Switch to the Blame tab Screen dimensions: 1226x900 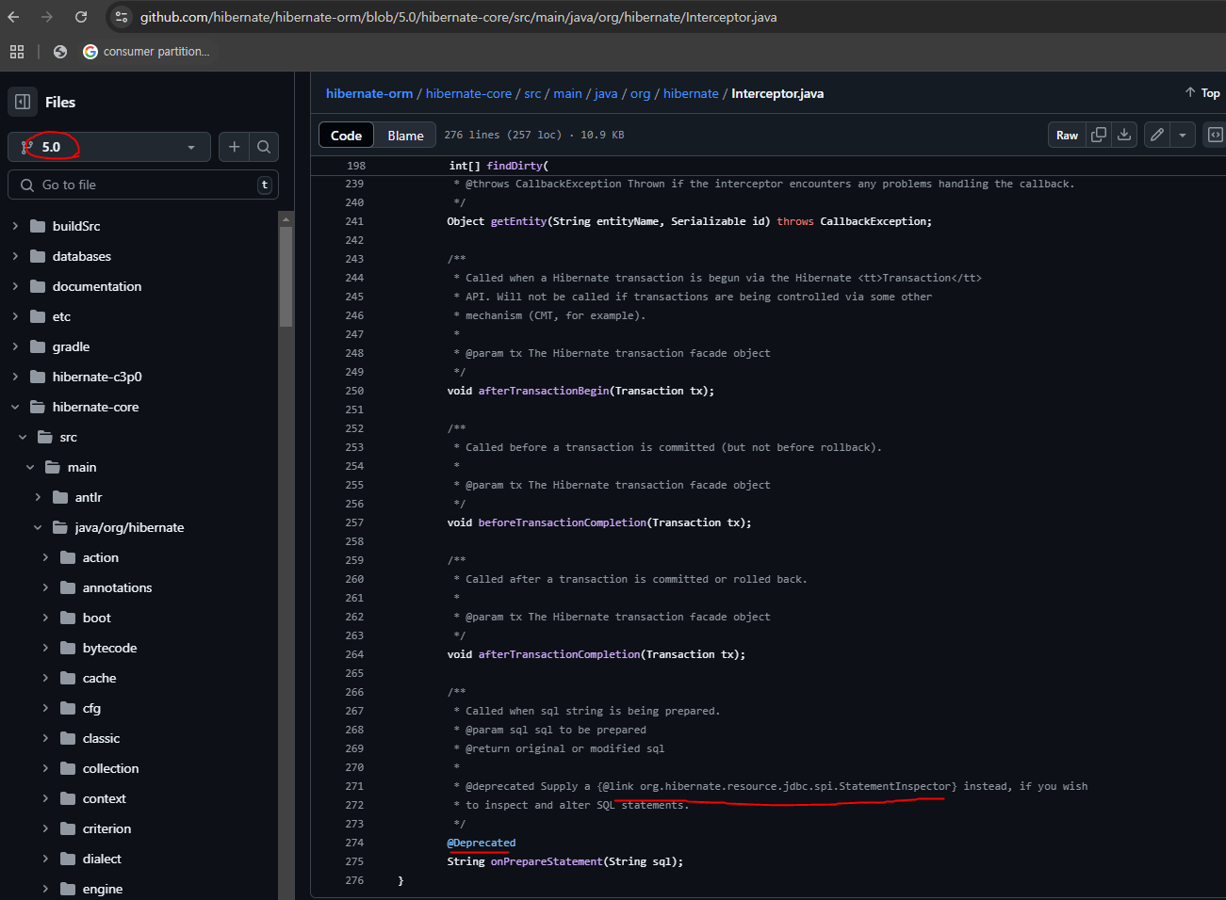pyautogui.click(x=405, y=136)
